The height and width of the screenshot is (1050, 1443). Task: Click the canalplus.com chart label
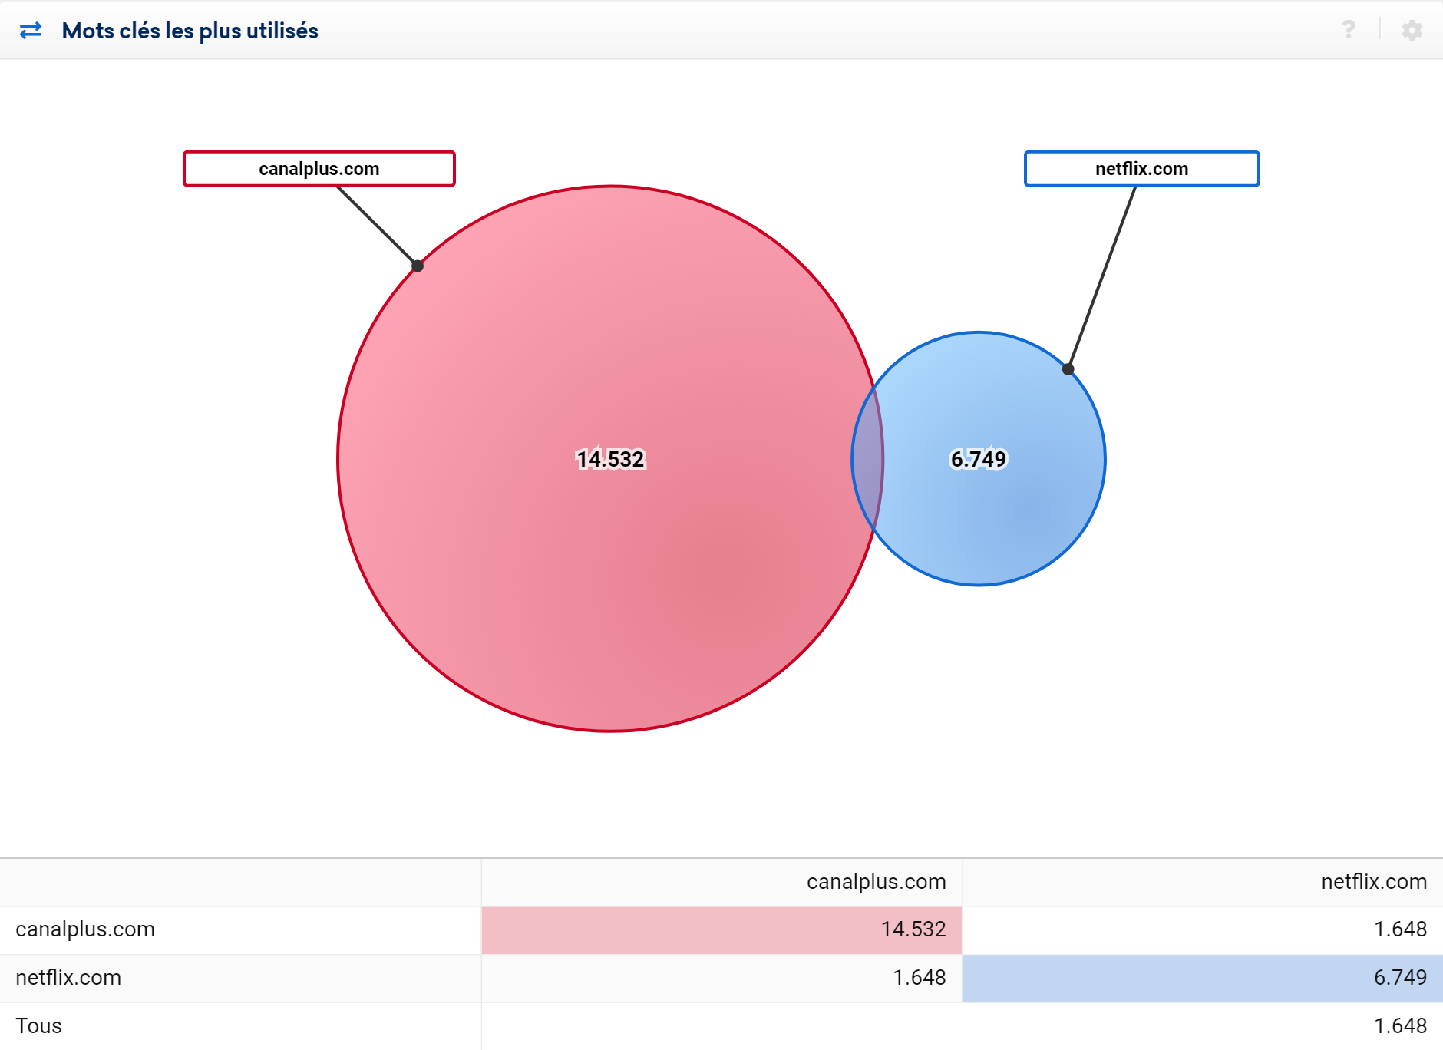click(x=319, y=169)
